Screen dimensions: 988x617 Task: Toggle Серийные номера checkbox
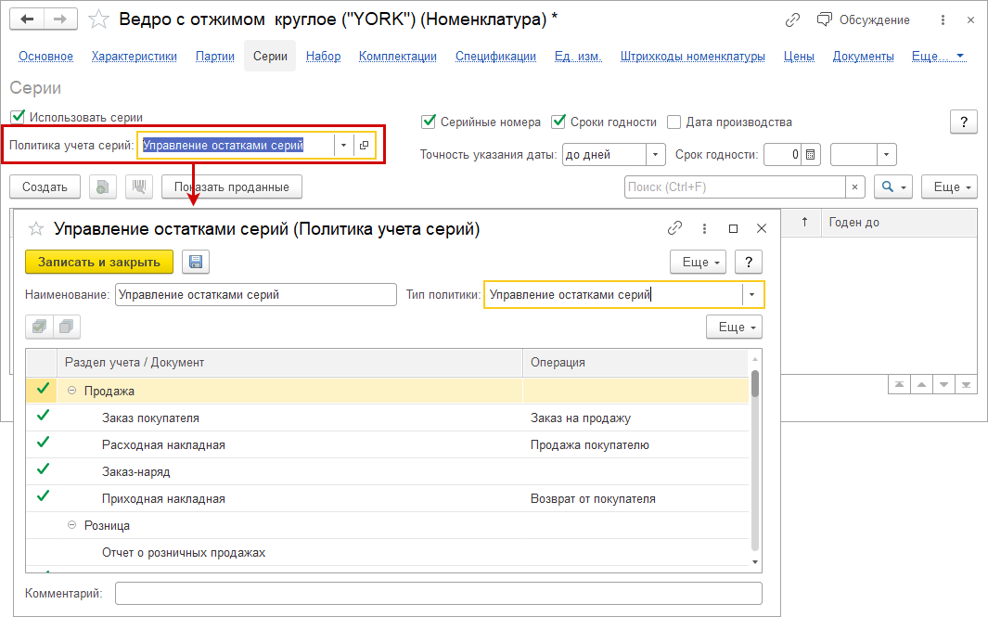point(429,121)
